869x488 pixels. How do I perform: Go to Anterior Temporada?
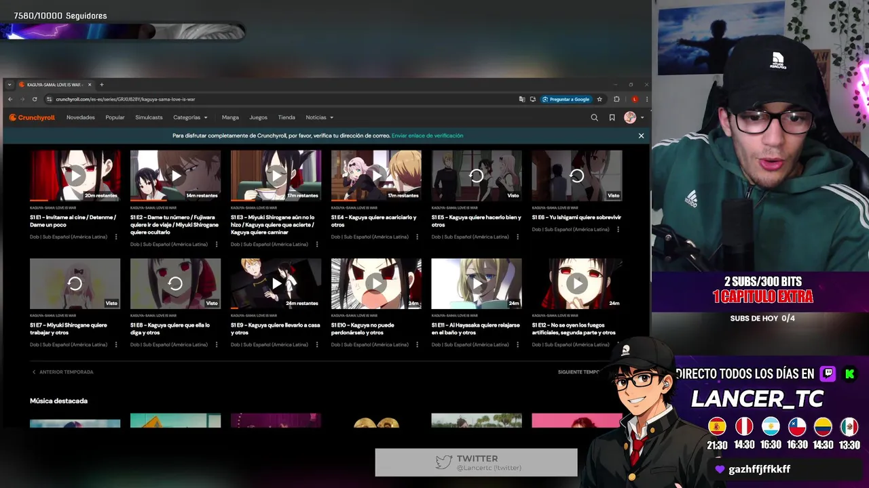[x=62, y=372]
